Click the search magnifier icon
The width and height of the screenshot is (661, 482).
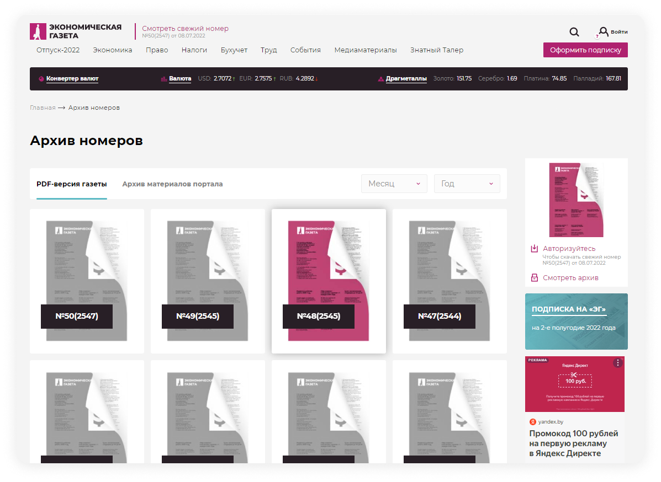pos(574,32)
